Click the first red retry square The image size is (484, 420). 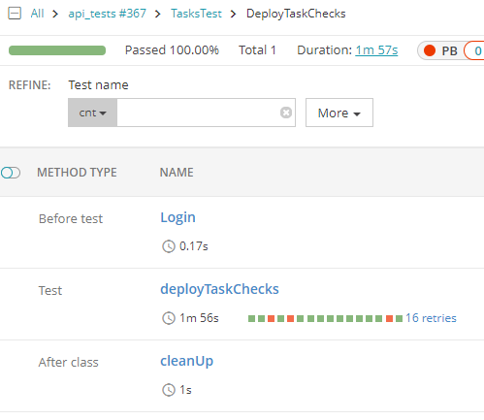coord(272,319)
